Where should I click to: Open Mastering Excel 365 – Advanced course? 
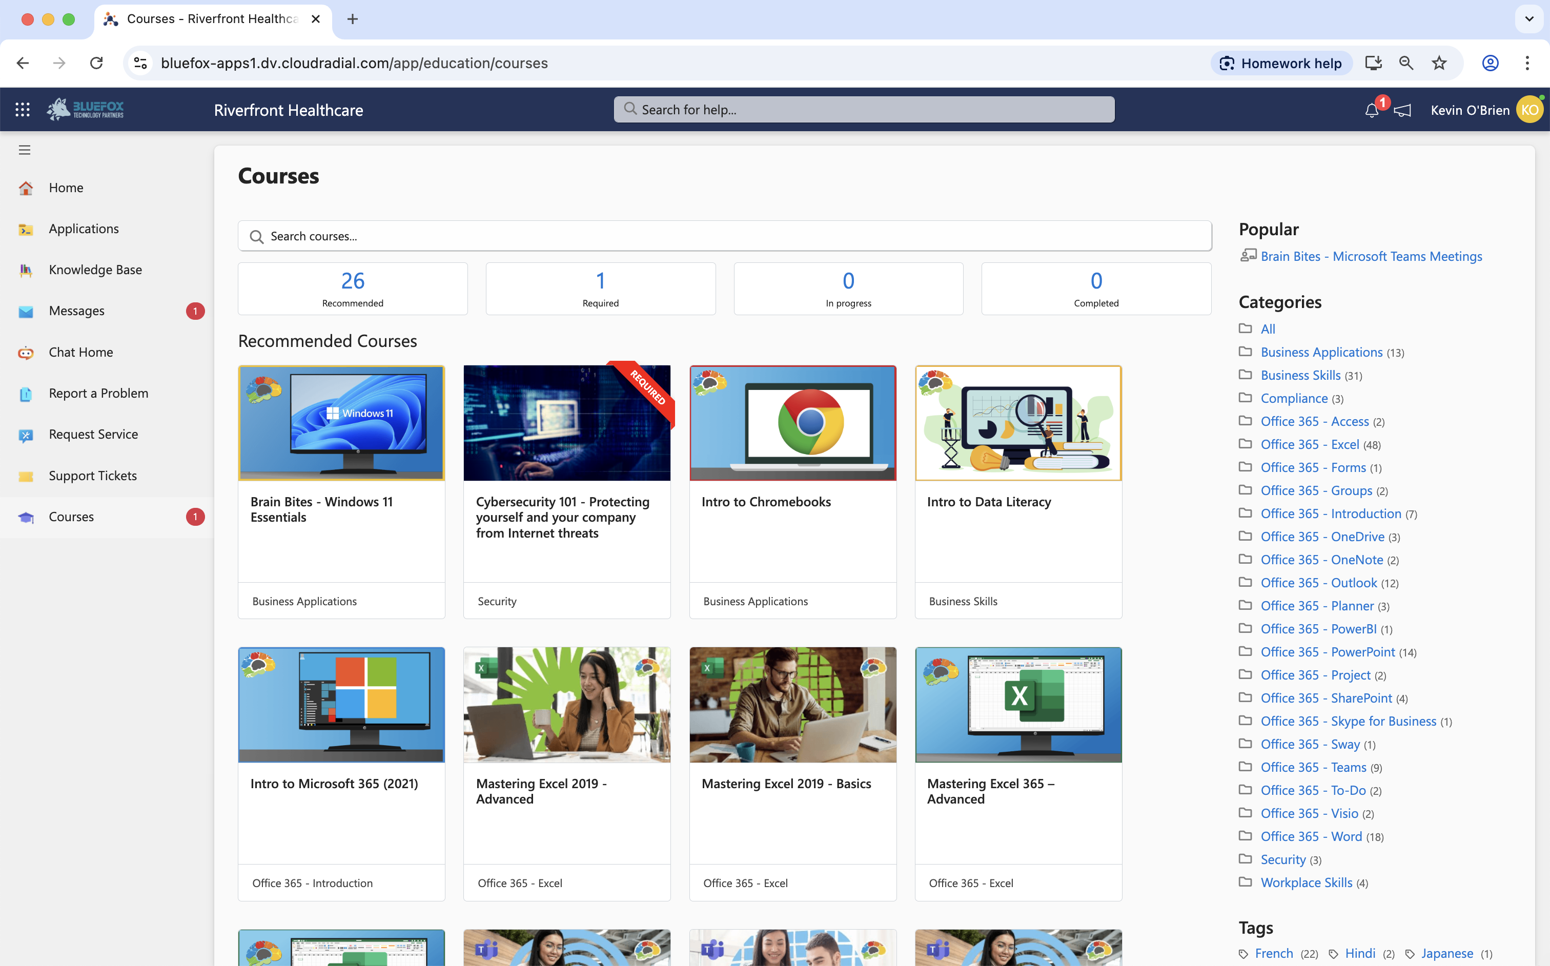1018,774
